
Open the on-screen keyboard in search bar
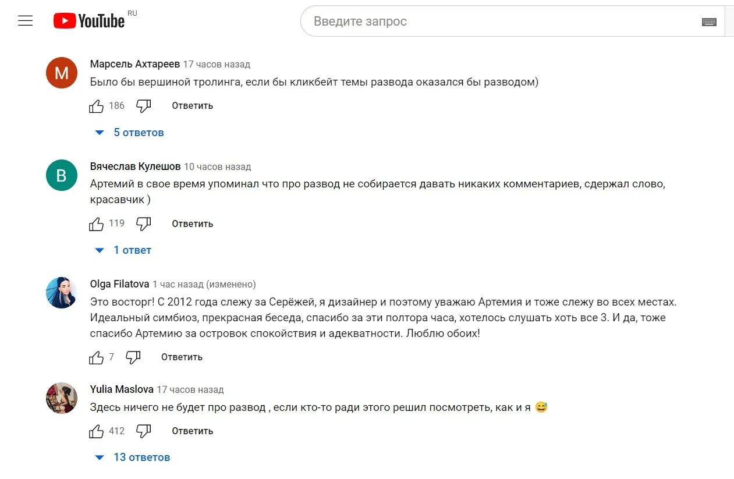(709, 20)
